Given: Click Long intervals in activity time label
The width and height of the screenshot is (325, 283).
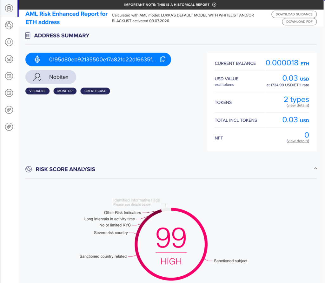Looking at the screenshot, I should point(109,219).
